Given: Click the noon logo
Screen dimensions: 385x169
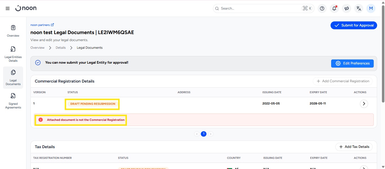Looking at the screenshot, I should click(26, 8).
